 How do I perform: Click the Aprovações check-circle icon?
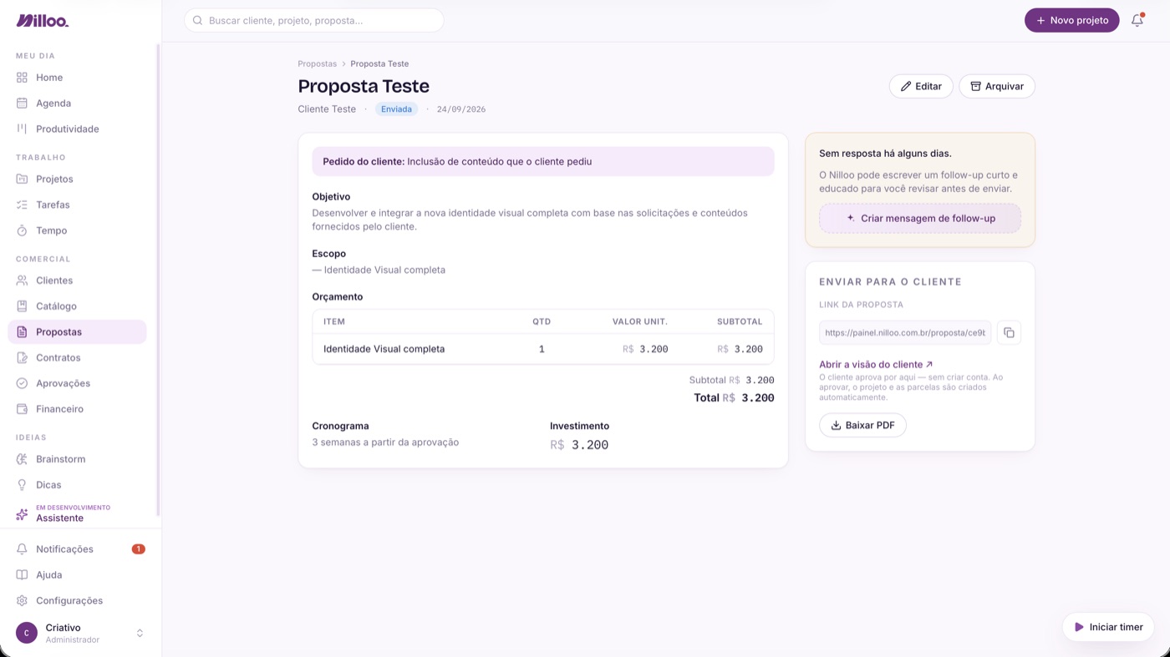(22, 383)
